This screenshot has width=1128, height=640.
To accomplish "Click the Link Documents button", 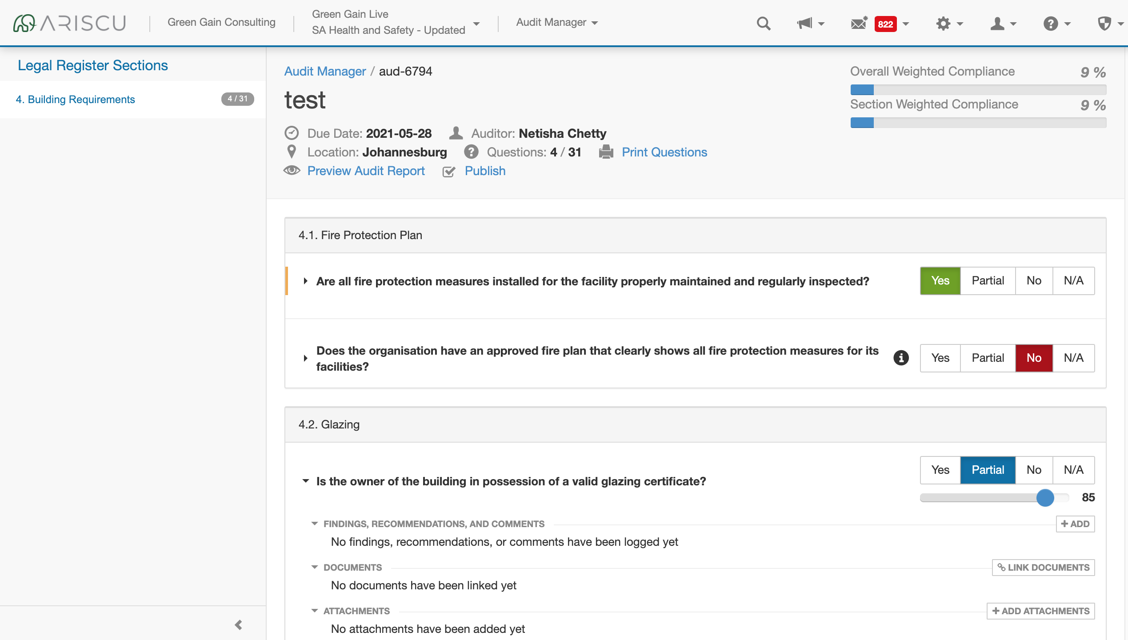I will pos(1043,567).
